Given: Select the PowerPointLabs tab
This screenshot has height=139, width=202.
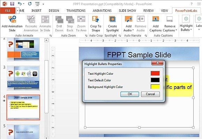Looking at the screenshot, I should pos(186,11).
